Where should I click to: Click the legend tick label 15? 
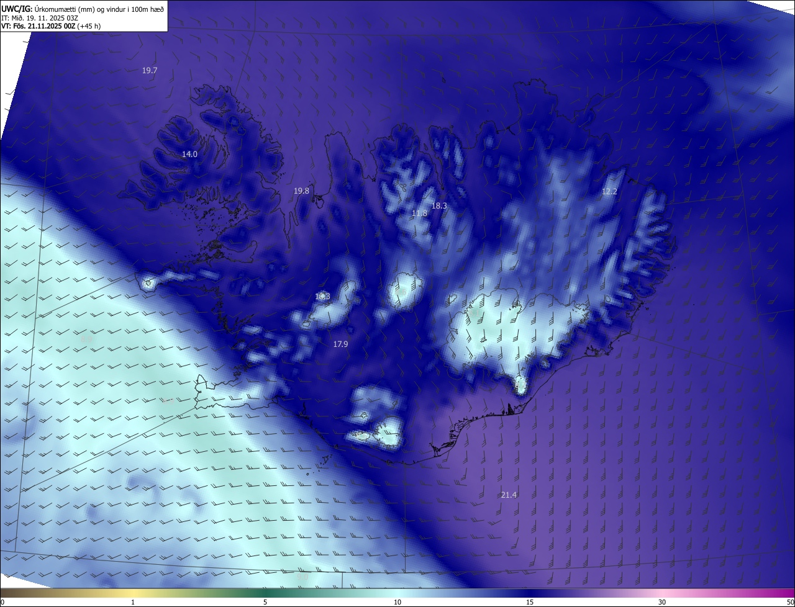pos(530,602)
